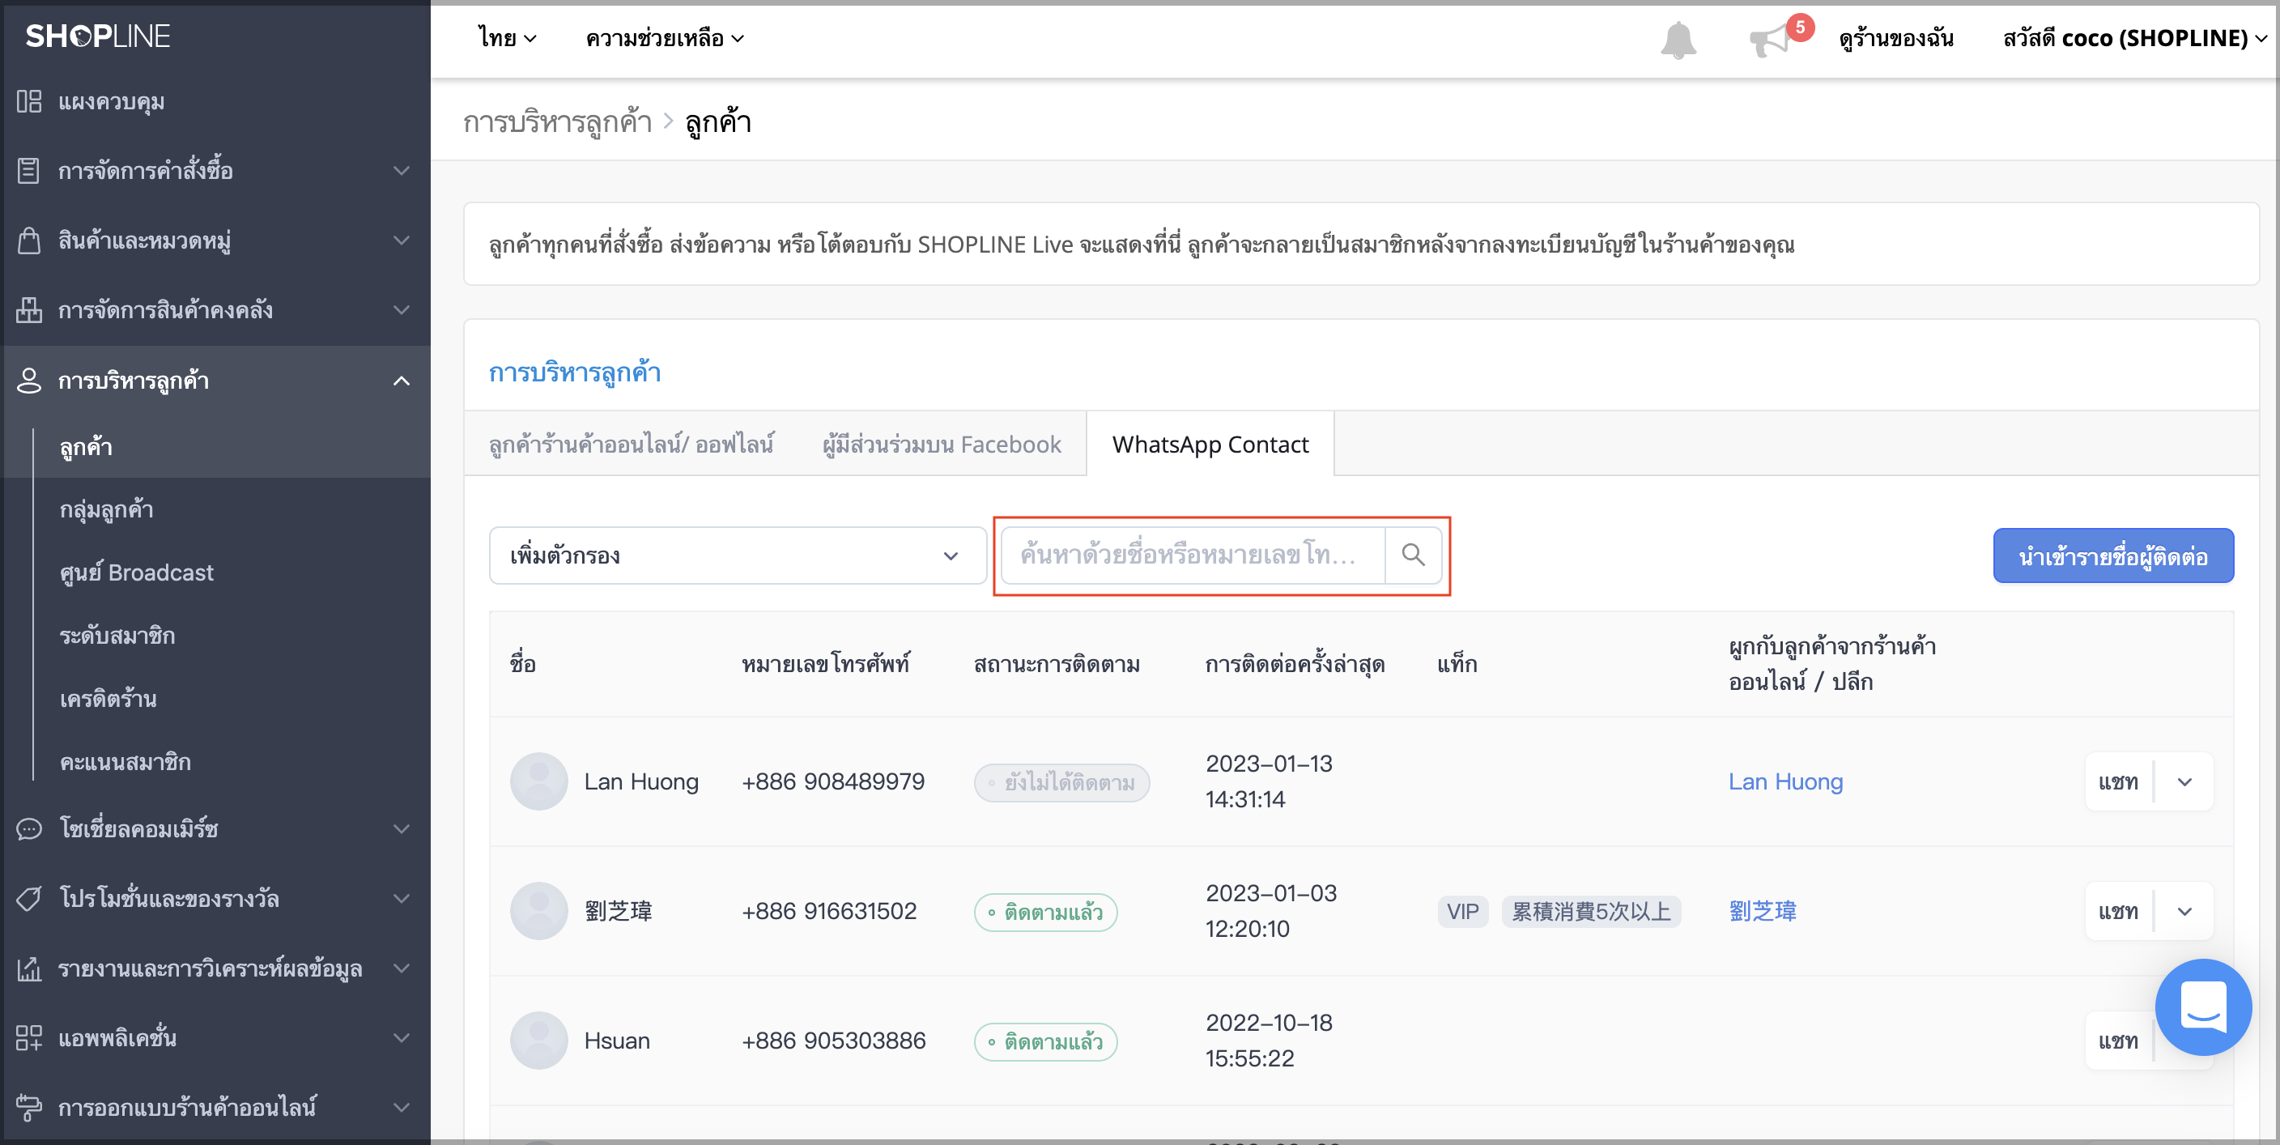2280x1145 pixels.
Task: Click the social commerce chat bubble icon
Action: click(29, 829)
